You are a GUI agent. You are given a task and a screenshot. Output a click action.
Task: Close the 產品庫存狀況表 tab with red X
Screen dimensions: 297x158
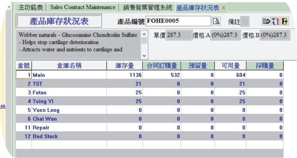pos(223,8)
